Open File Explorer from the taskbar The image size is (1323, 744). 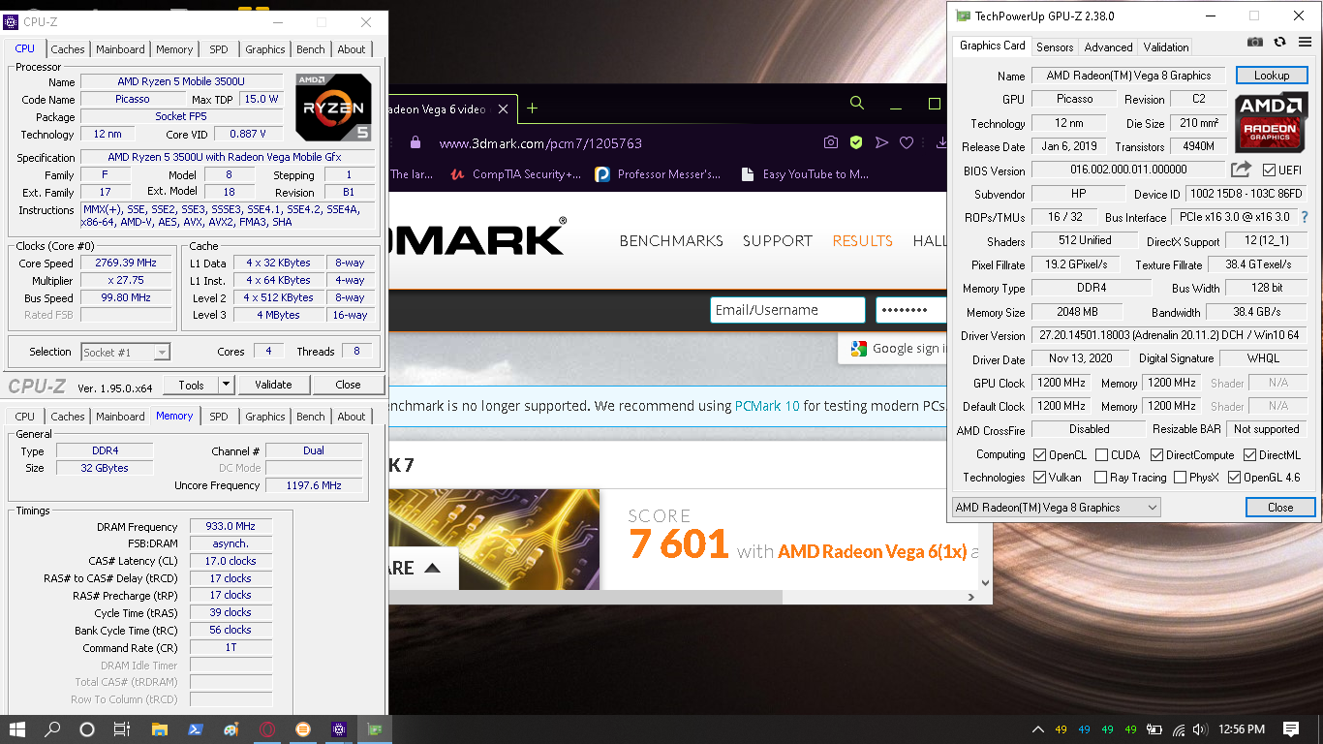[159, 729]
